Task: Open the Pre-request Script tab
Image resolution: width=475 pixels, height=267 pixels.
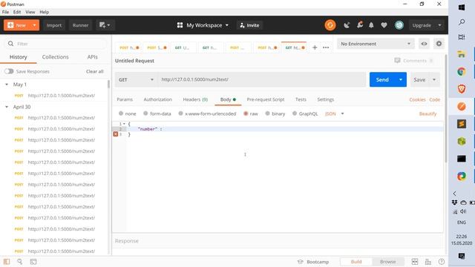Action: [266, 99]
